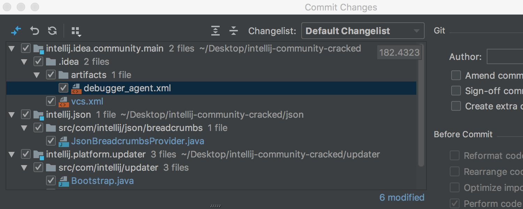Toggle the Rearrange code checkbox

455,171
